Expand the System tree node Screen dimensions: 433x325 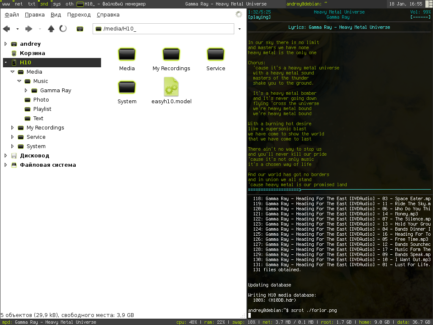pyautogui.click(x=12, y=146)
